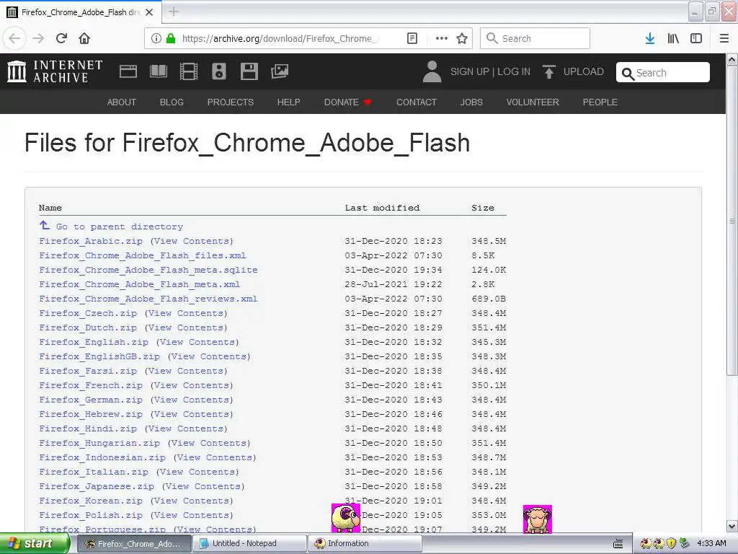Click the user avatar icon
The image size is (738, 554).
432,71
